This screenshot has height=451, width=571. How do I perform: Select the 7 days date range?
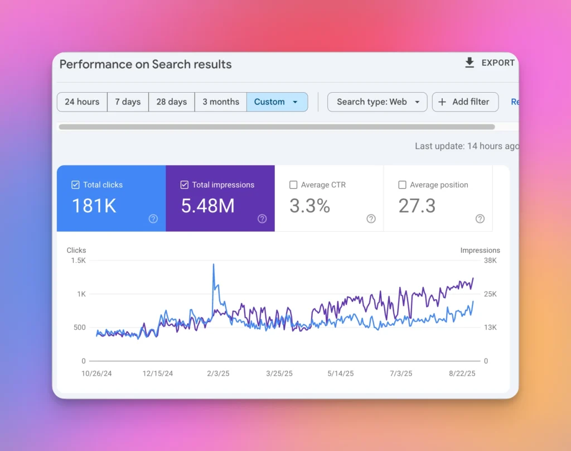point(128,102)
